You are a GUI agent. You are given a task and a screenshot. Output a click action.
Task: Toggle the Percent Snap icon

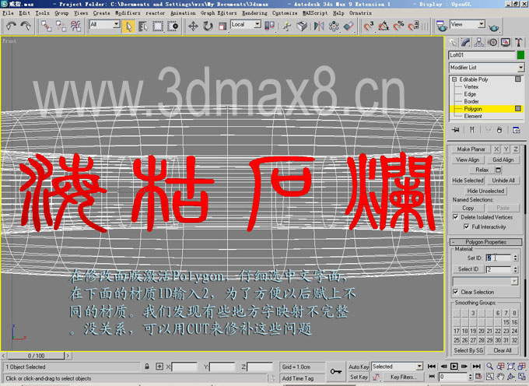click(398, 26)
